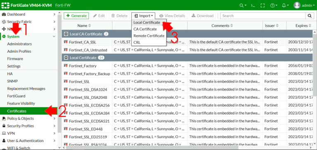Viewport: 317px width, 150px height.
Task: Open the Forti-FW hostname link
Action: click(x=63, y=5)
